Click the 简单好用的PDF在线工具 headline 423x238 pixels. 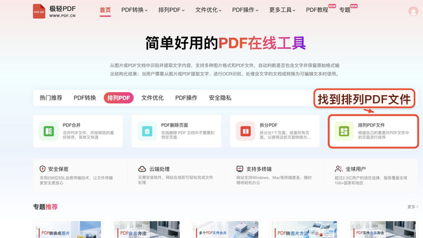pos(225,43)
